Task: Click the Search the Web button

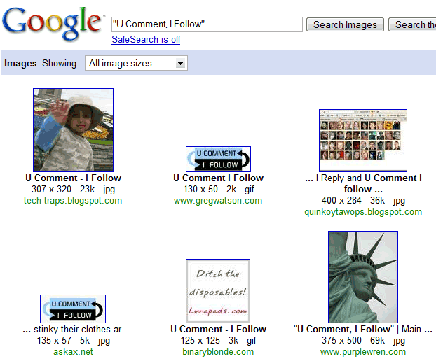Action: click(412, 24)
